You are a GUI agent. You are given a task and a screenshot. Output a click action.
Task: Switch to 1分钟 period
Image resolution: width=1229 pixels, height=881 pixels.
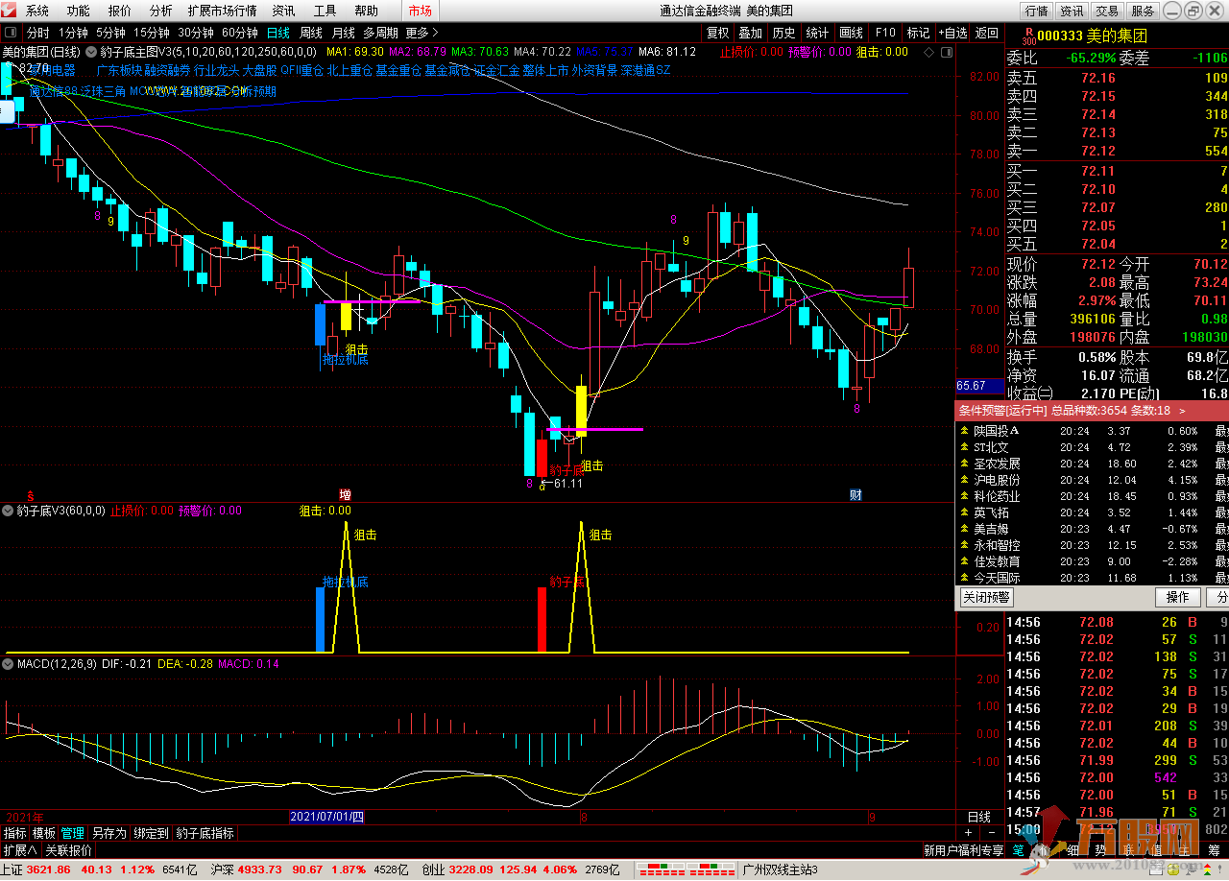coord(74,33)
